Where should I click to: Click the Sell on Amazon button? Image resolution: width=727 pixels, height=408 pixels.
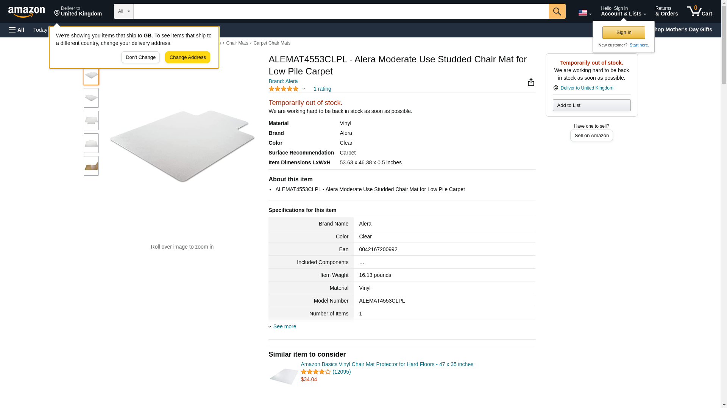pyautogui.click(x=591, y=135)
